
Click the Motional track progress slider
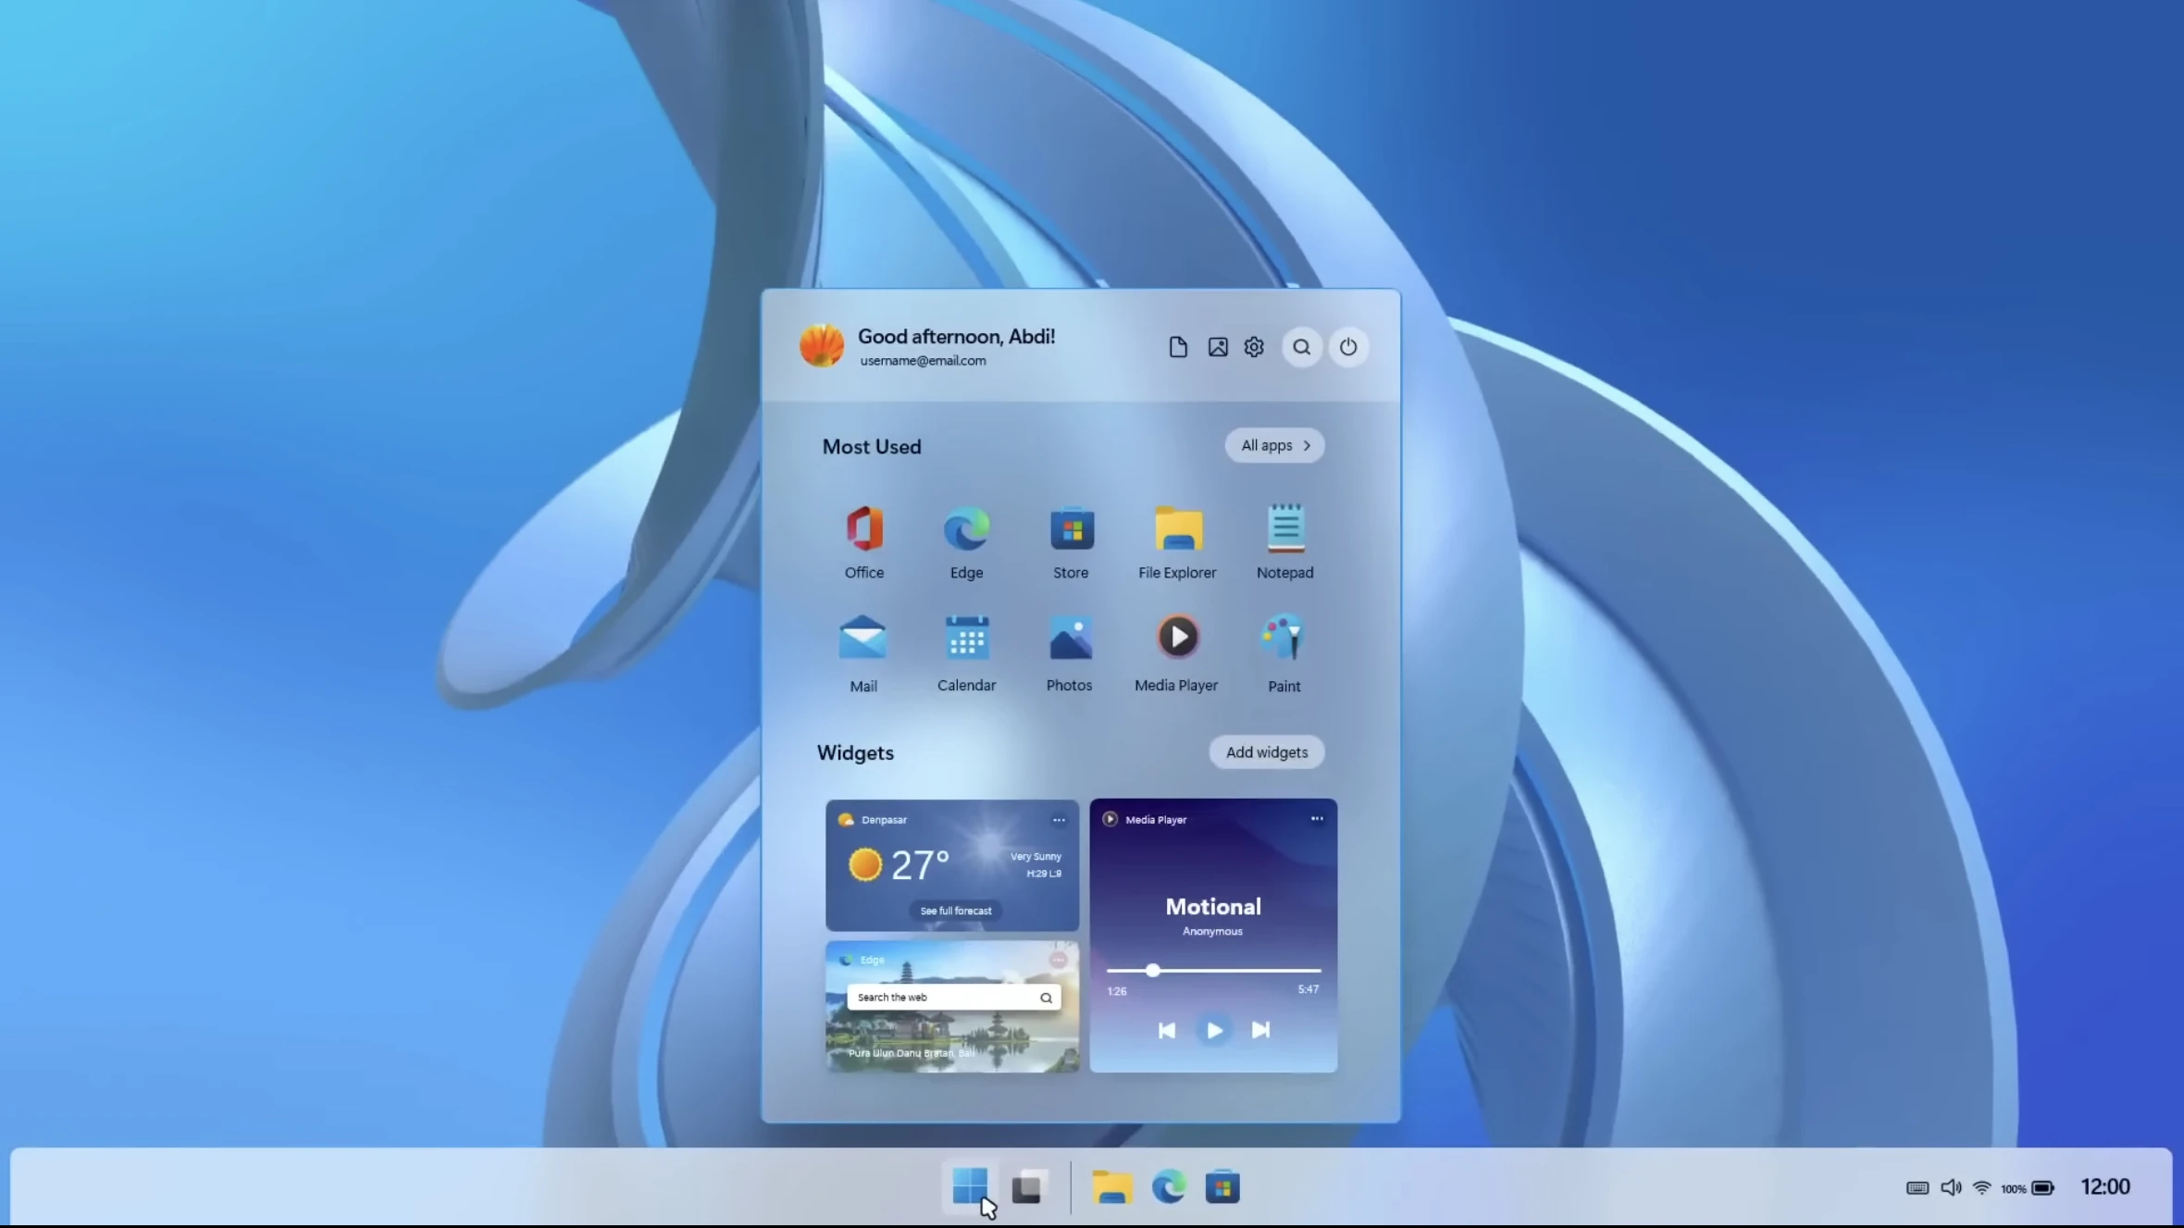tap(1213, 971)
